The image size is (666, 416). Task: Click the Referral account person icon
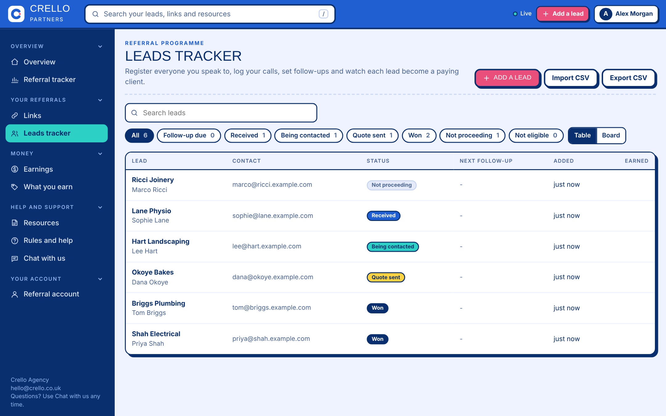tap(14, 294)
